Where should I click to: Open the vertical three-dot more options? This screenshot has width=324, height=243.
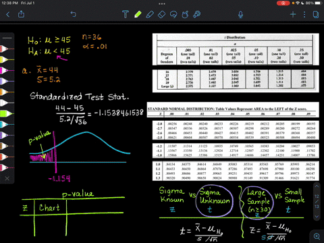tap(304, 15)
